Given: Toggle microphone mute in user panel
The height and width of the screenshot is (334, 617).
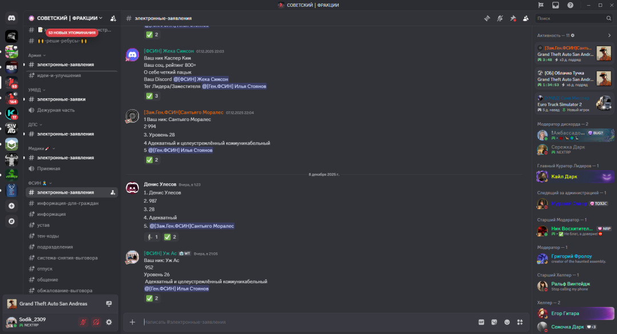Looking at the screenshot, I should click(x=83, y=322).
